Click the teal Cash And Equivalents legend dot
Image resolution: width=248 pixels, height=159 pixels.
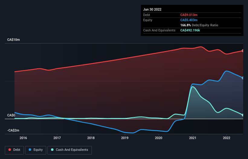click(x=52, y=150)
